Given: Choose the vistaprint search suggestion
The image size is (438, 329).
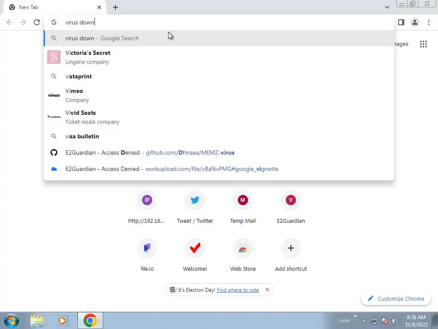Looking at the screenshot, I should click(x=219, y=76).
